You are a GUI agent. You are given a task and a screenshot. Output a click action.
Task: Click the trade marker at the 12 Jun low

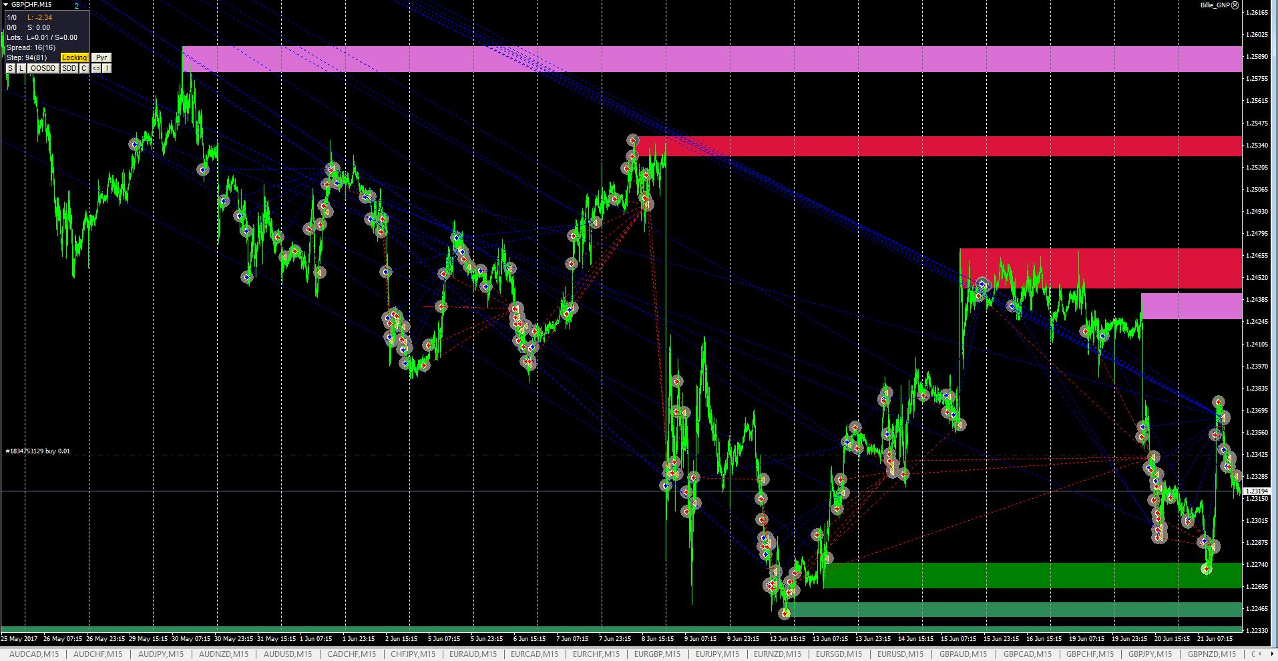click(x=785, y=613)
